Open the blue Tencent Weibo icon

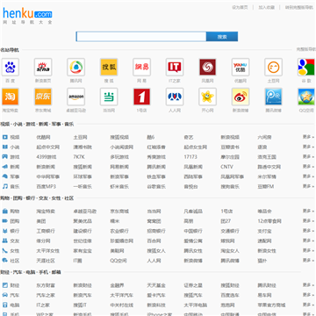[x=273, y=97]
